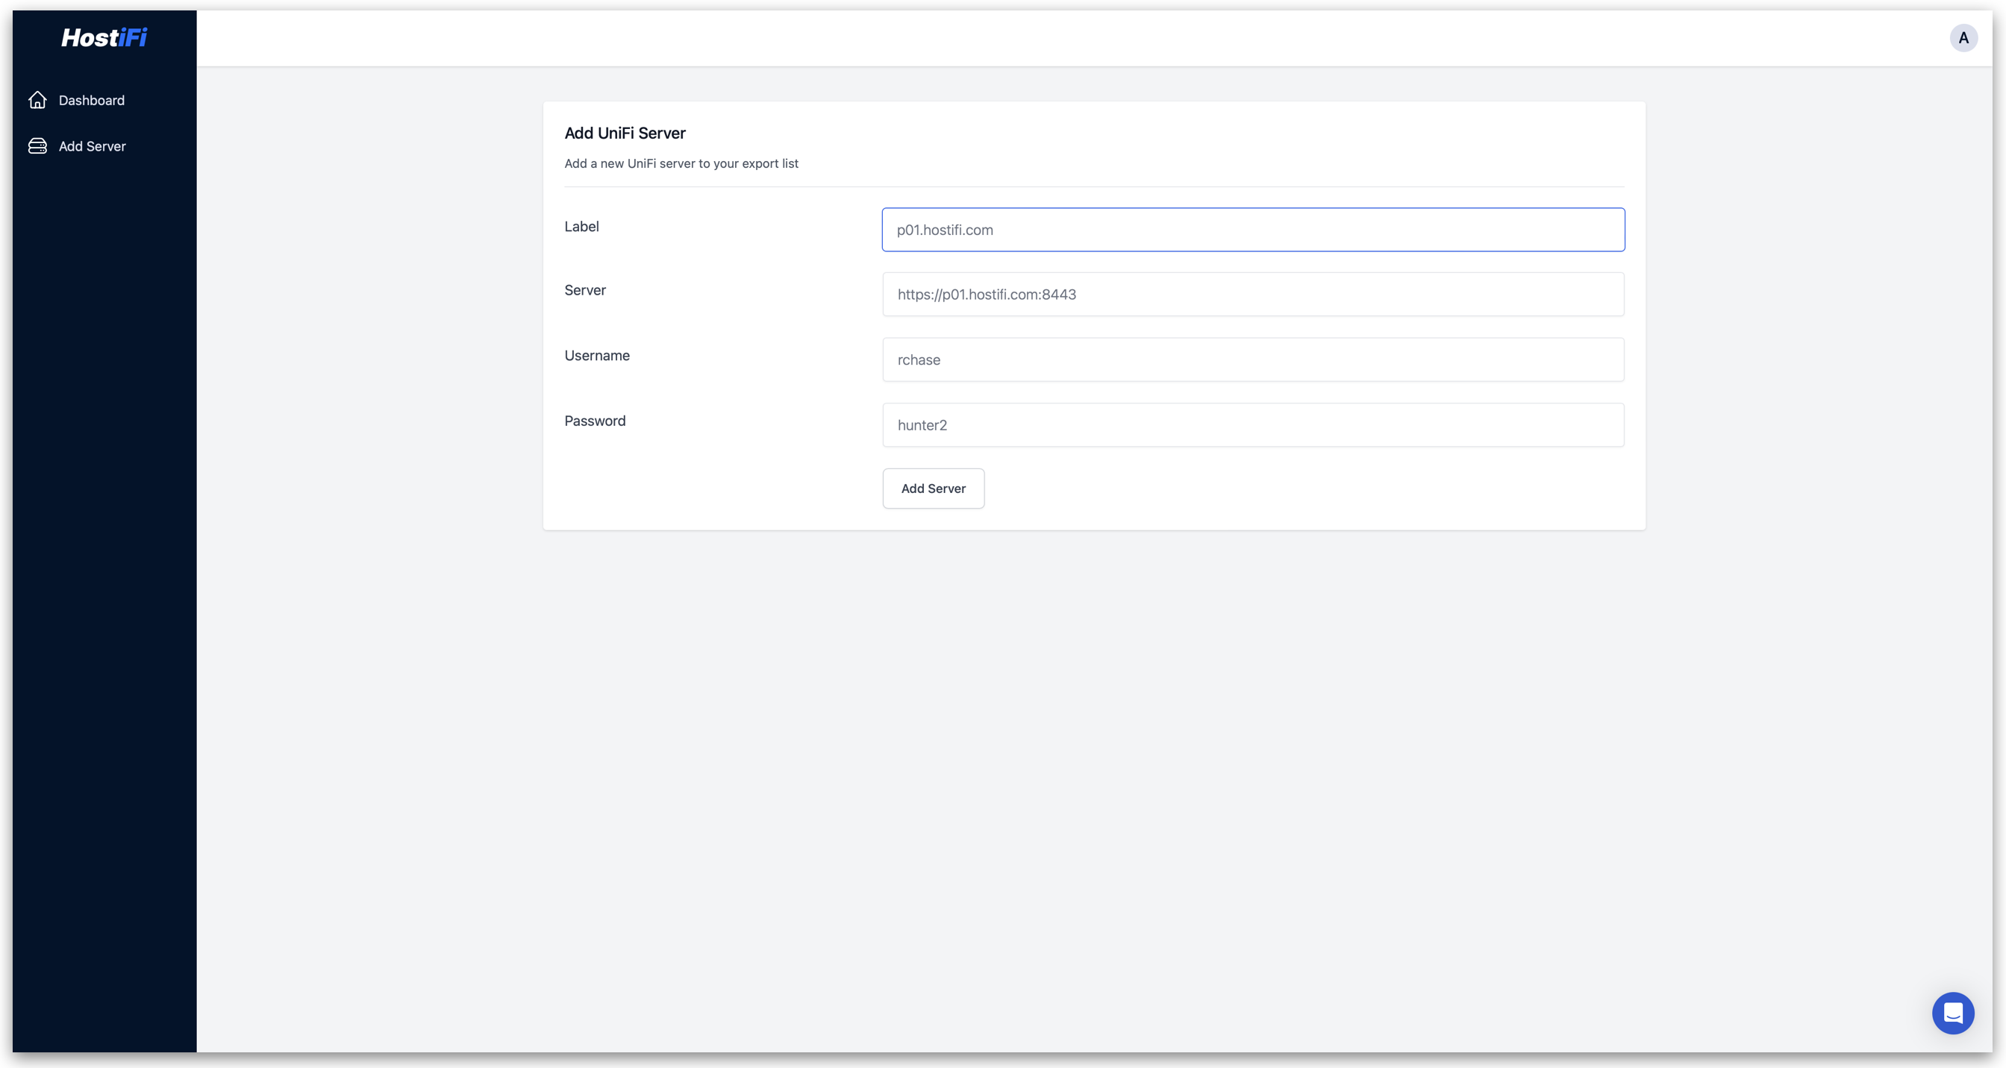The width and height of the screenshot is (2006, 1068).
Task: Click the Server label on the form
Action: [585, 289]
